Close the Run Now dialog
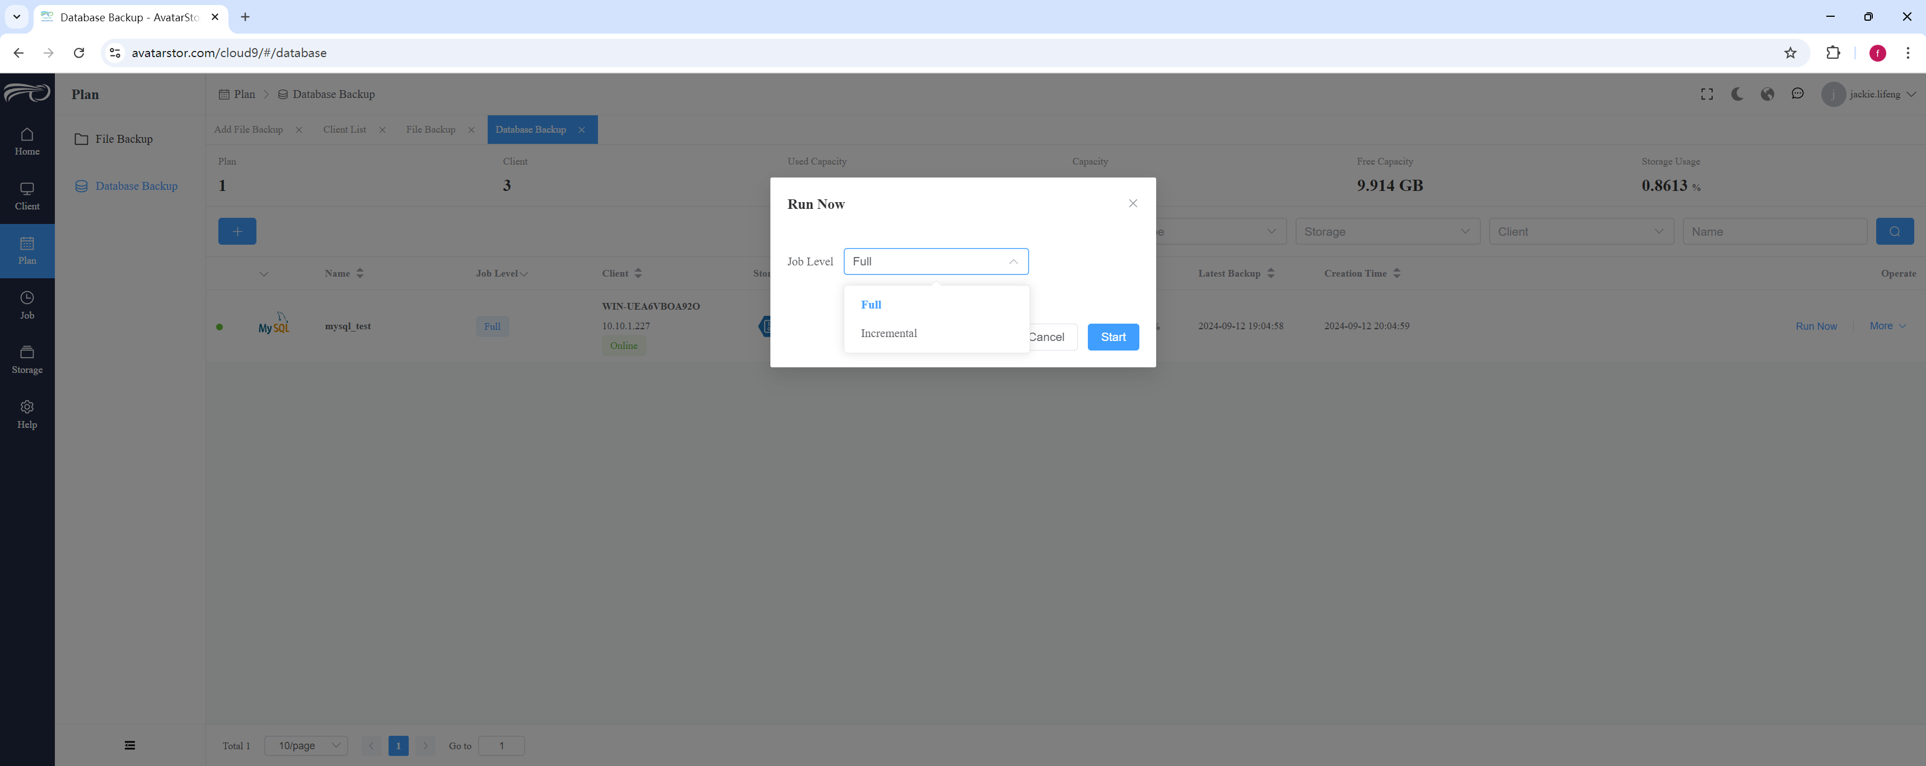1926x766 pixels. (1133, 203)
